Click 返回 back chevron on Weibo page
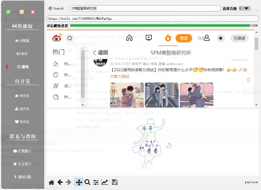 100,53
